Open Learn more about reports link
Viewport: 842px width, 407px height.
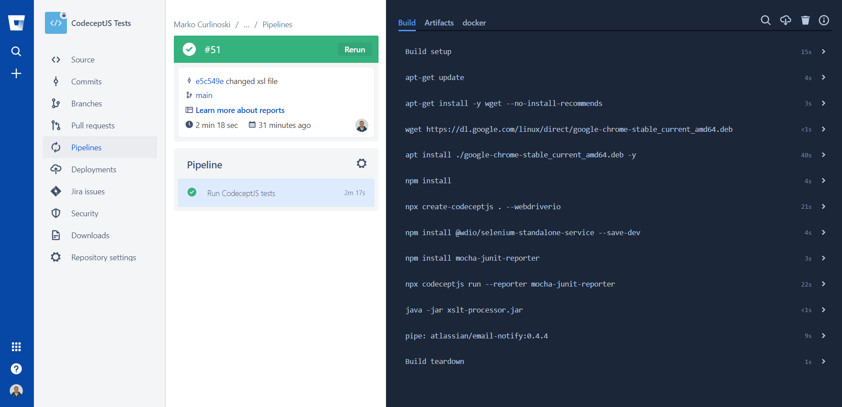[240, 110]
